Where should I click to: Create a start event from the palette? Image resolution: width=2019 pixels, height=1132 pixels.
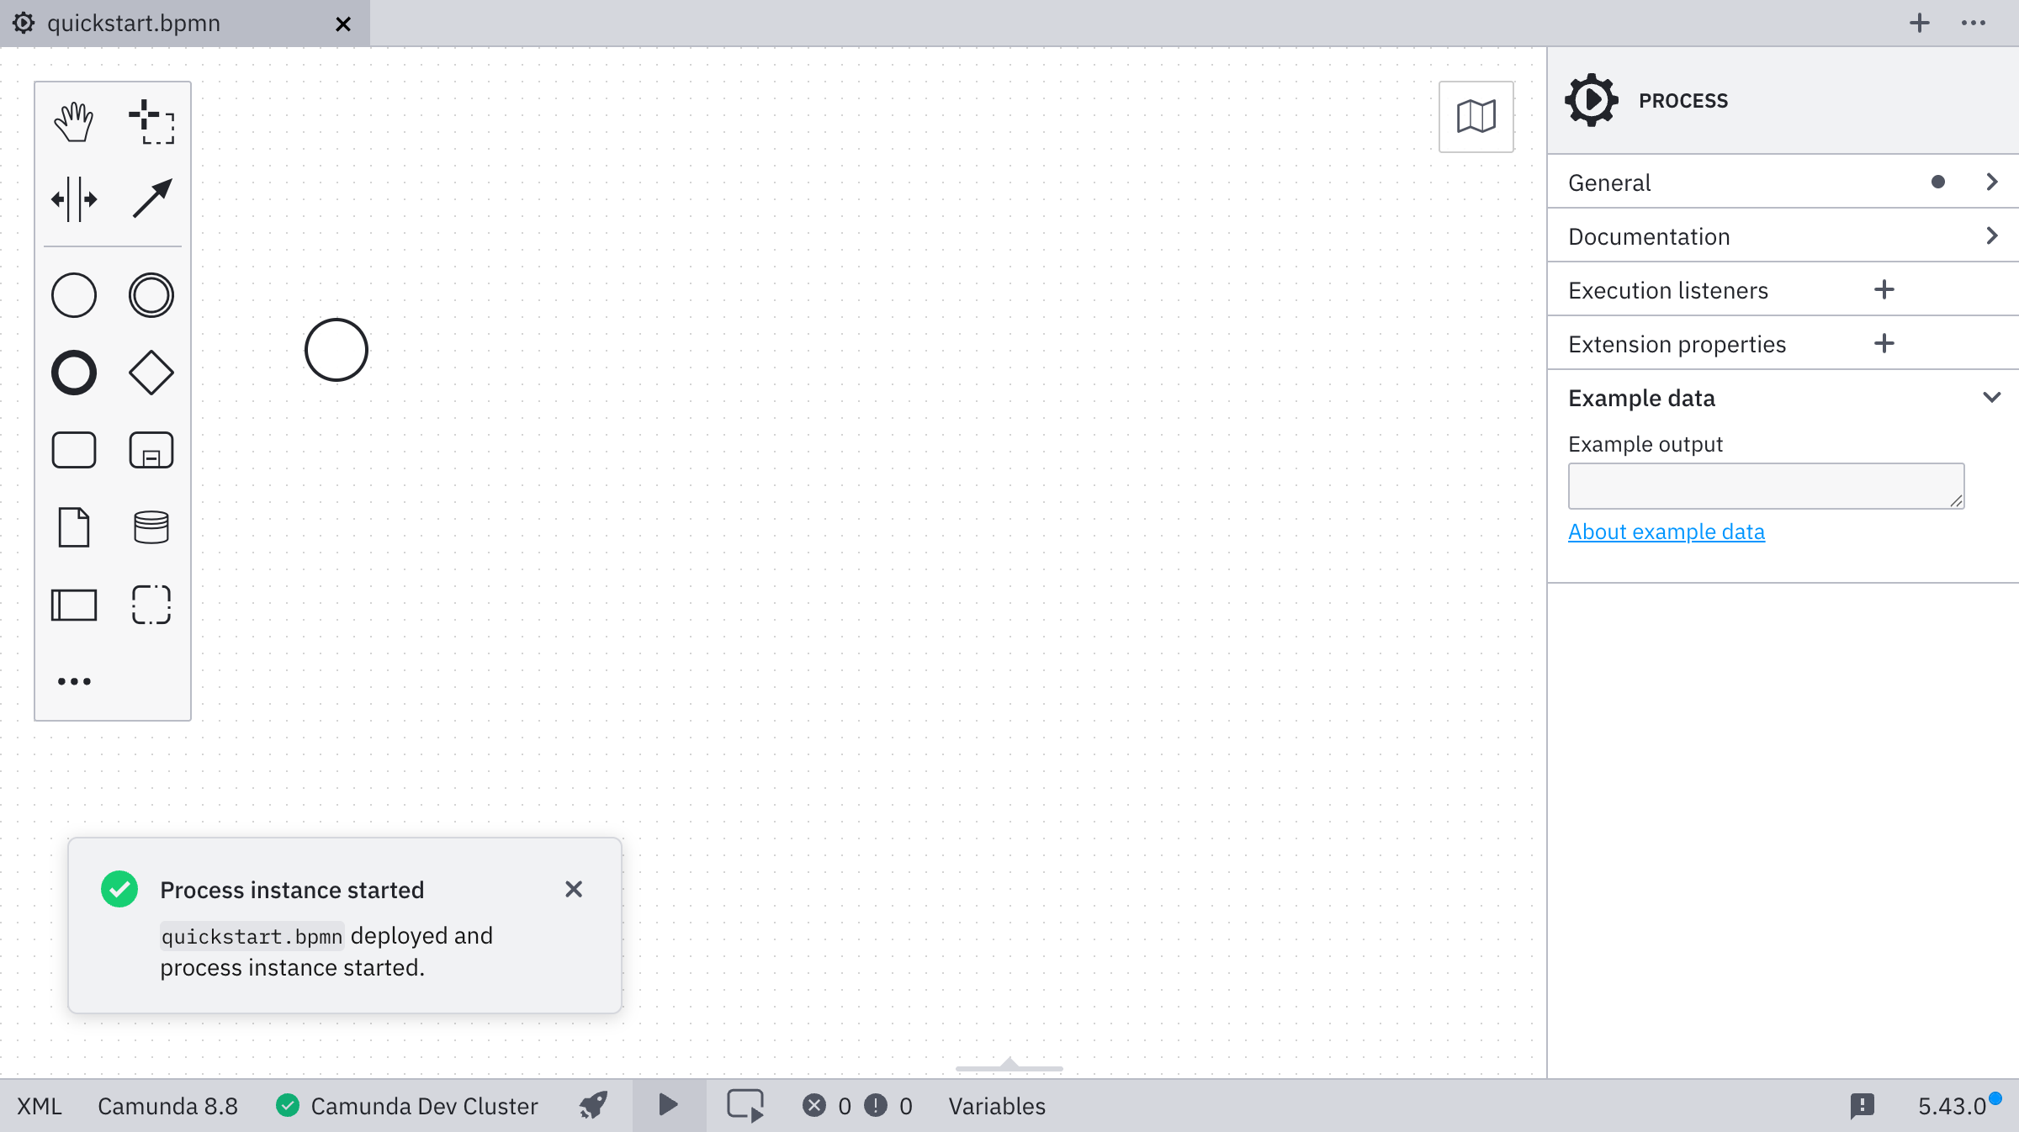click(x=73, y=294)
